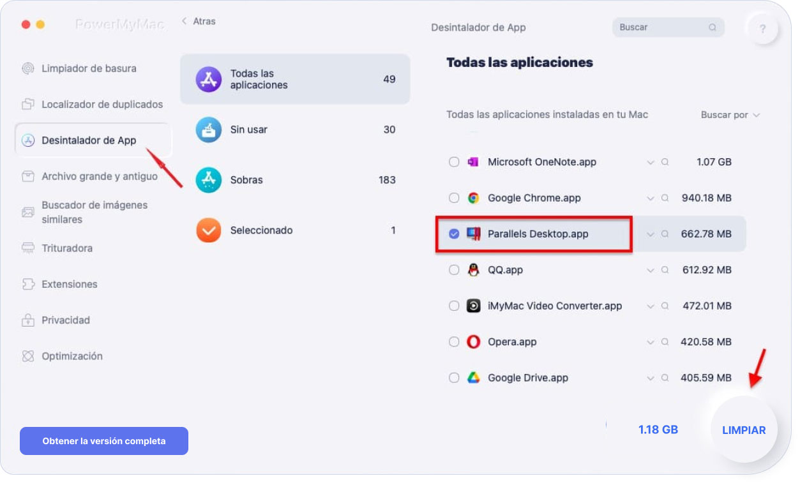Click the Parallels Desktop app icon
The height and width of the screenshot is (485, 800).
tap(473, 234)
